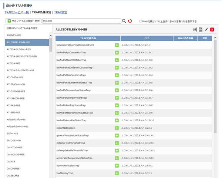Click the TRAP条件名称 column header
222x178 pixels.
(185, 38)
